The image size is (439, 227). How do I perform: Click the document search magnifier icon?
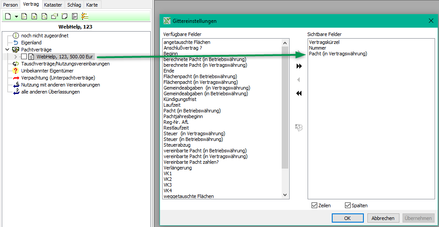[x=44, y=17]
